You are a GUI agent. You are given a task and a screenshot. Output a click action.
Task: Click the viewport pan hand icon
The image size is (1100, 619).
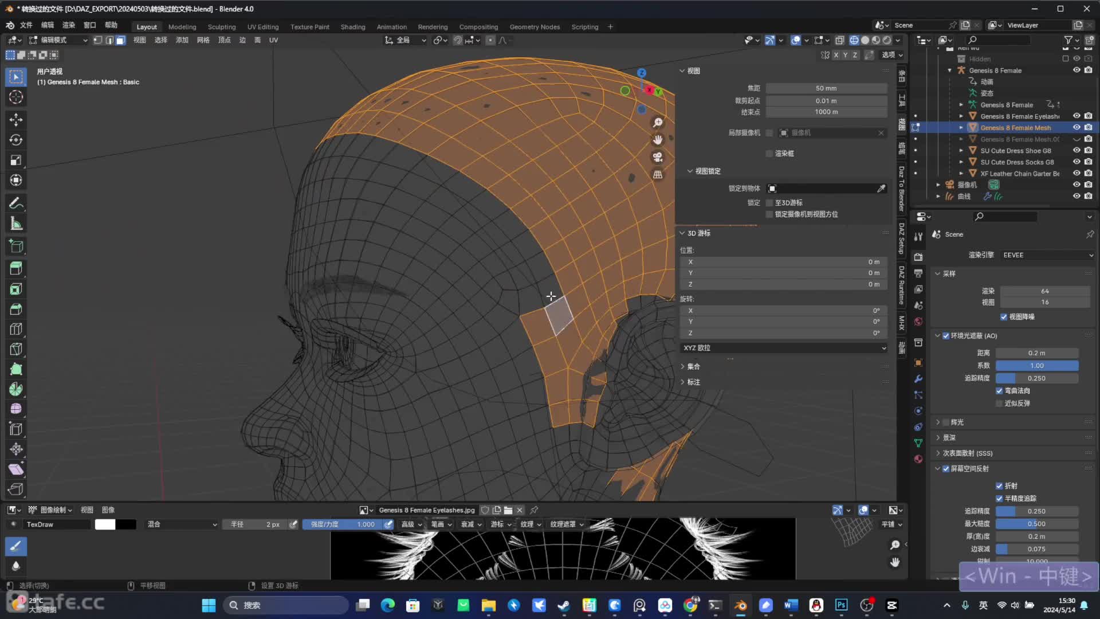pyautogui.click(x=658, y=140)
